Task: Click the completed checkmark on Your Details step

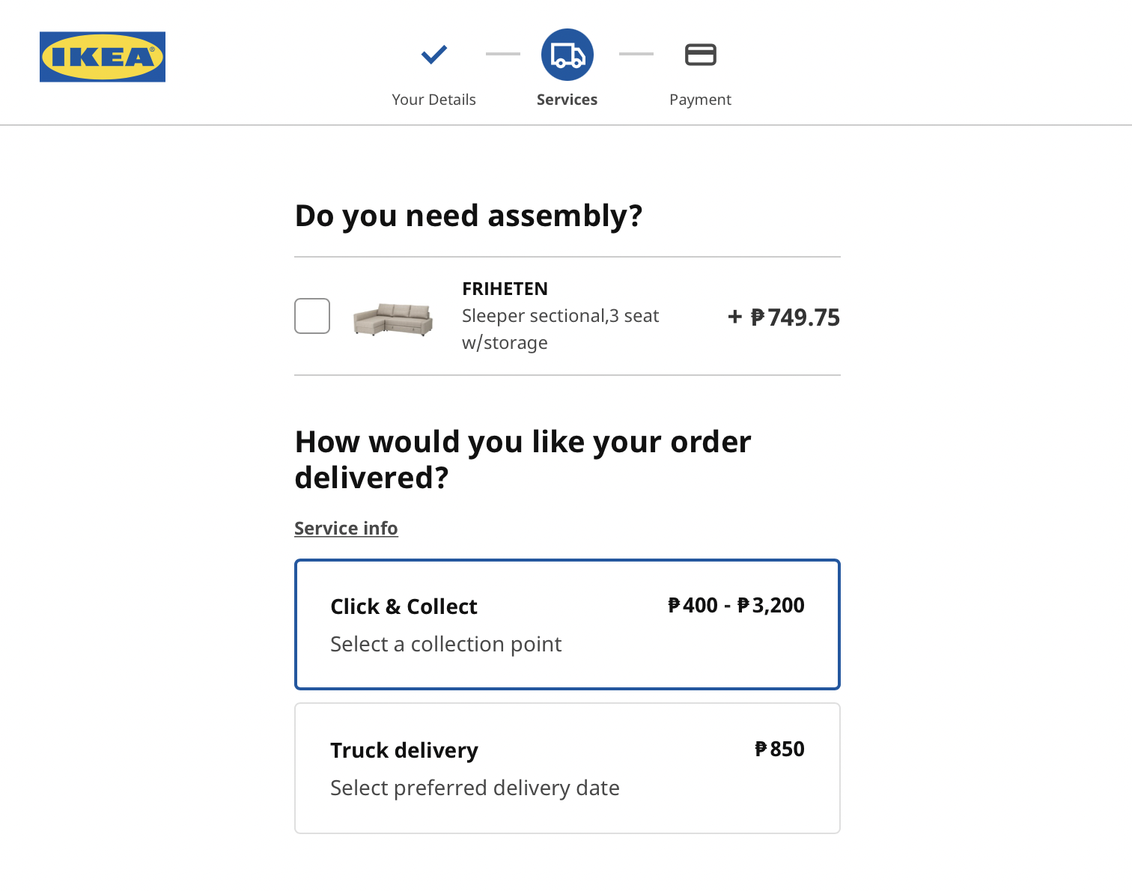Action: (433, 54)
